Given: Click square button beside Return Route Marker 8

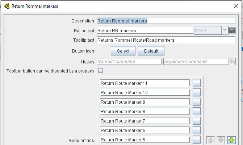Looking at the screenshot, I should click(197, 111).
